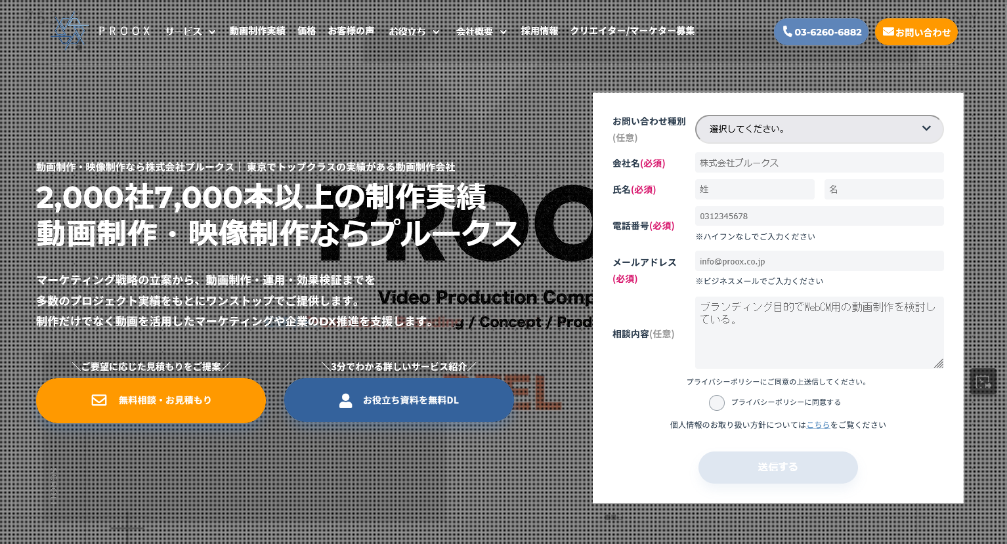The height and width of the screenshot is (544, 1007).
Task: Expand the お役立ち navigation dropdown
Action: [x=414, y=31]
